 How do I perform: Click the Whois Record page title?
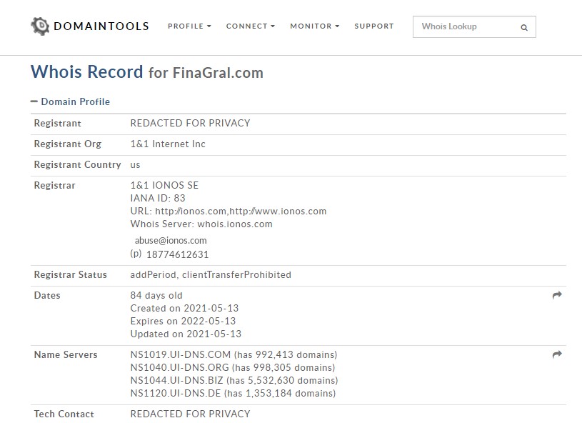pos(87,72)
